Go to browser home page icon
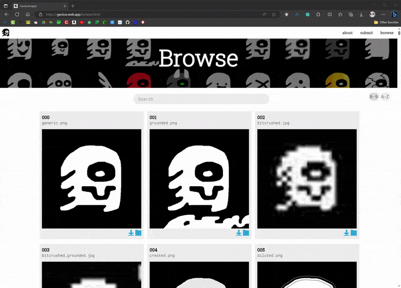This screenshot has height=288, width=401. [28, 15]
